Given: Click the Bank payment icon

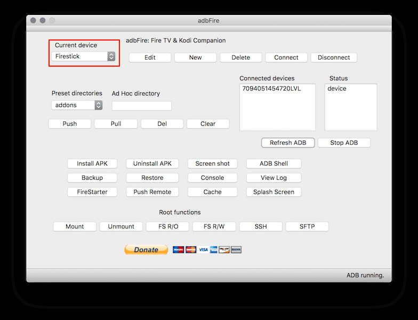Looking at the screenshot, I should [236, 250].
